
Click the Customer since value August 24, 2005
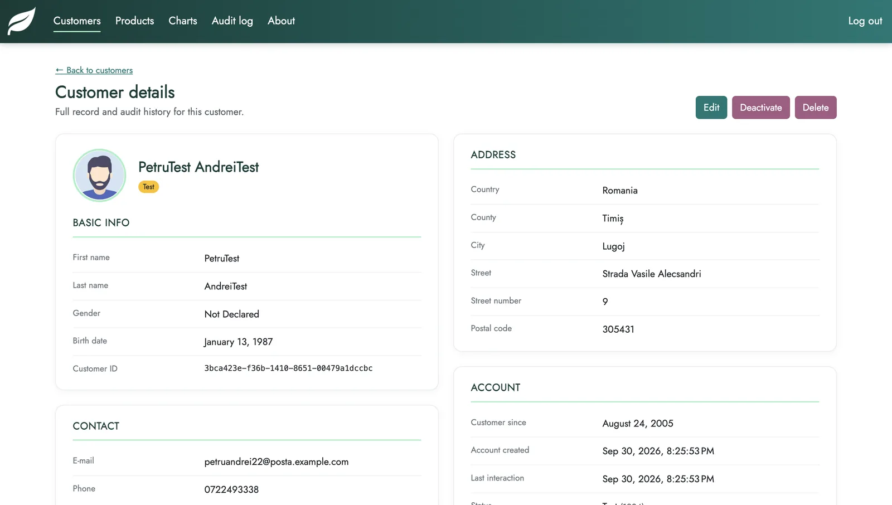(x=638, y=424)
